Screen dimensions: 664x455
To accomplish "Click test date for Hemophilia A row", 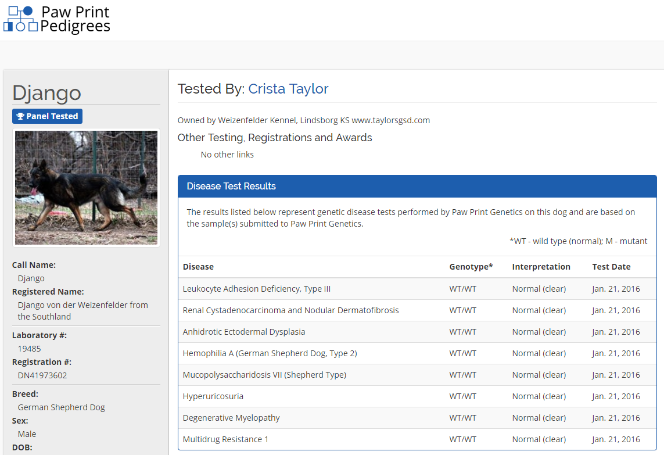I will (616, 353).
